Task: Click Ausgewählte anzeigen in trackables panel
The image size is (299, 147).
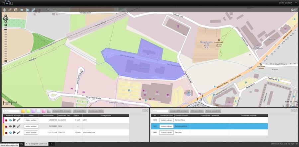Action: [62, 111]
